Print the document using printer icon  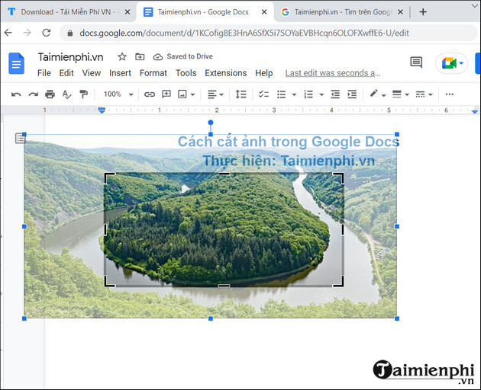(x=50, y=94)
